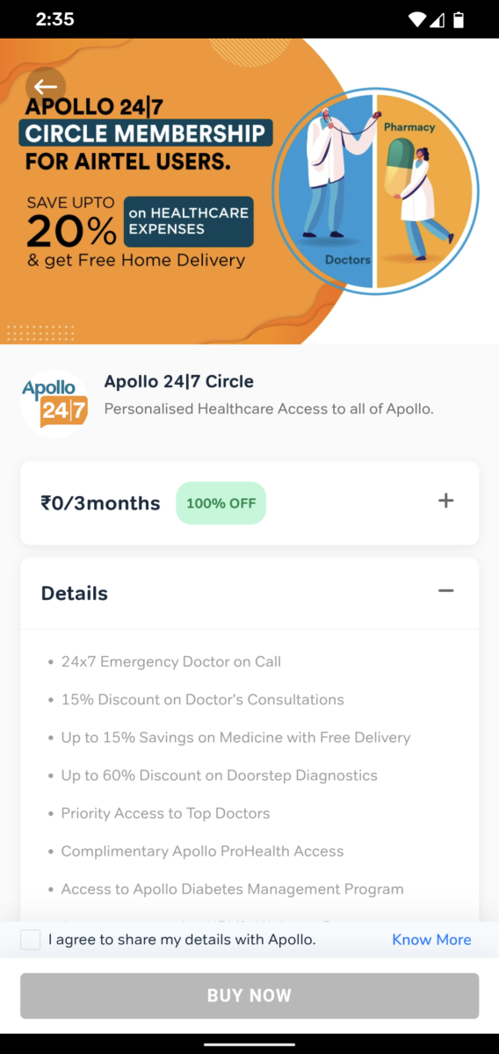Tap the battery status icon
Image resolution: width=499 pixels, height=1054 pixels.
[458, 19]
